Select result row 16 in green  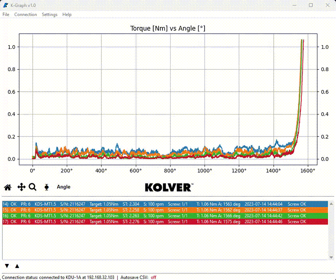165,216
